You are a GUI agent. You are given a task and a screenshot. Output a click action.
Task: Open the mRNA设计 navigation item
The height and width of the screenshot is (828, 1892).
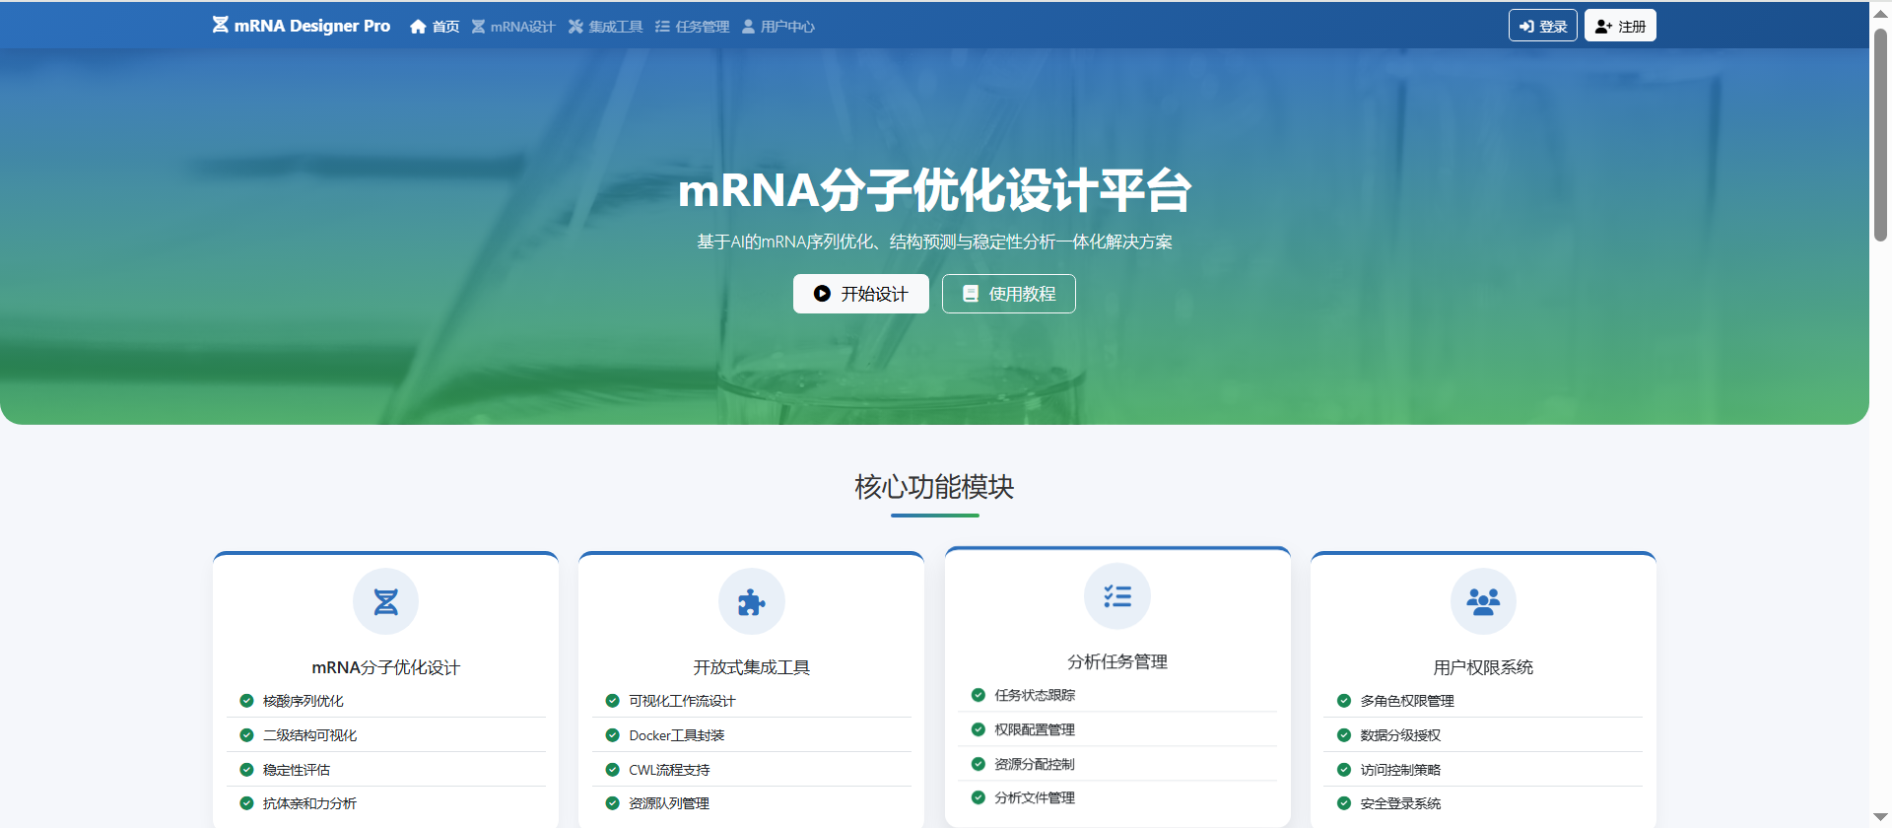pyautogui.click(x=513, y=27)
